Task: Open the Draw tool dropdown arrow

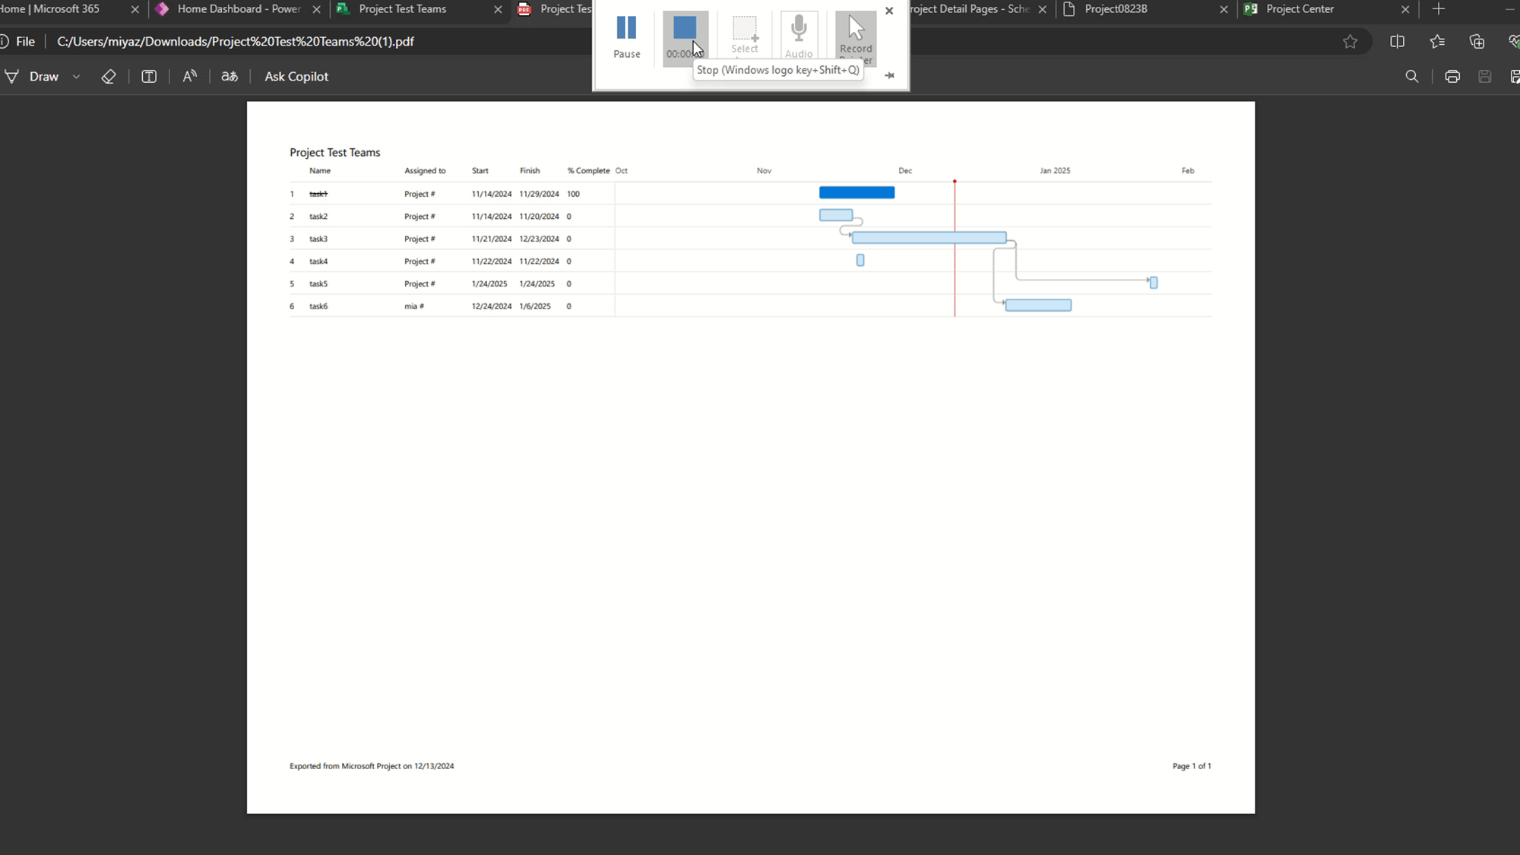Action: (77, 77)
